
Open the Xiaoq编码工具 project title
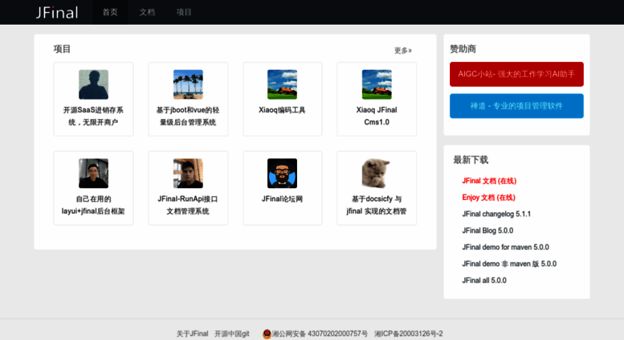[x=282, y=110]
